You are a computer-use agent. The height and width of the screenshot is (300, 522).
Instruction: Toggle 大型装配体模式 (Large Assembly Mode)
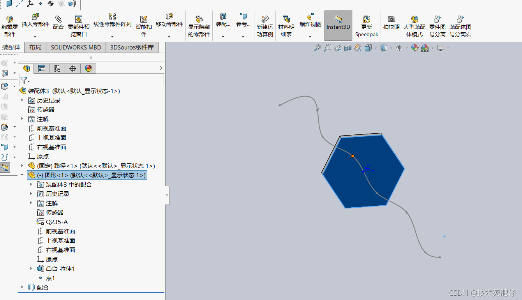tap(414, 26)
